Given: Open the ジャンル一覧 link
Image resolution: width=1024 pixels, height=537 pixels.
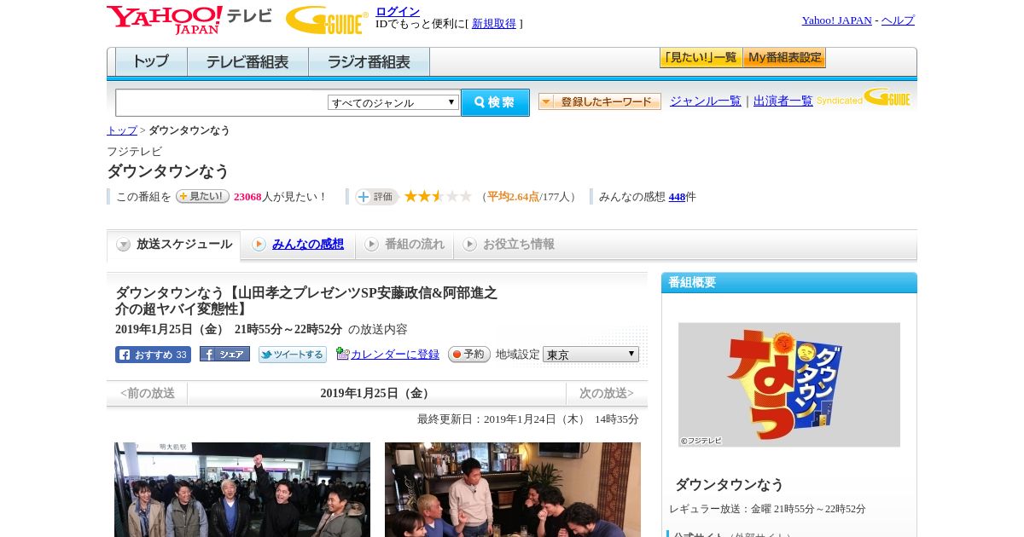Looking at the screenshot, I should click(x=706, y=101).
